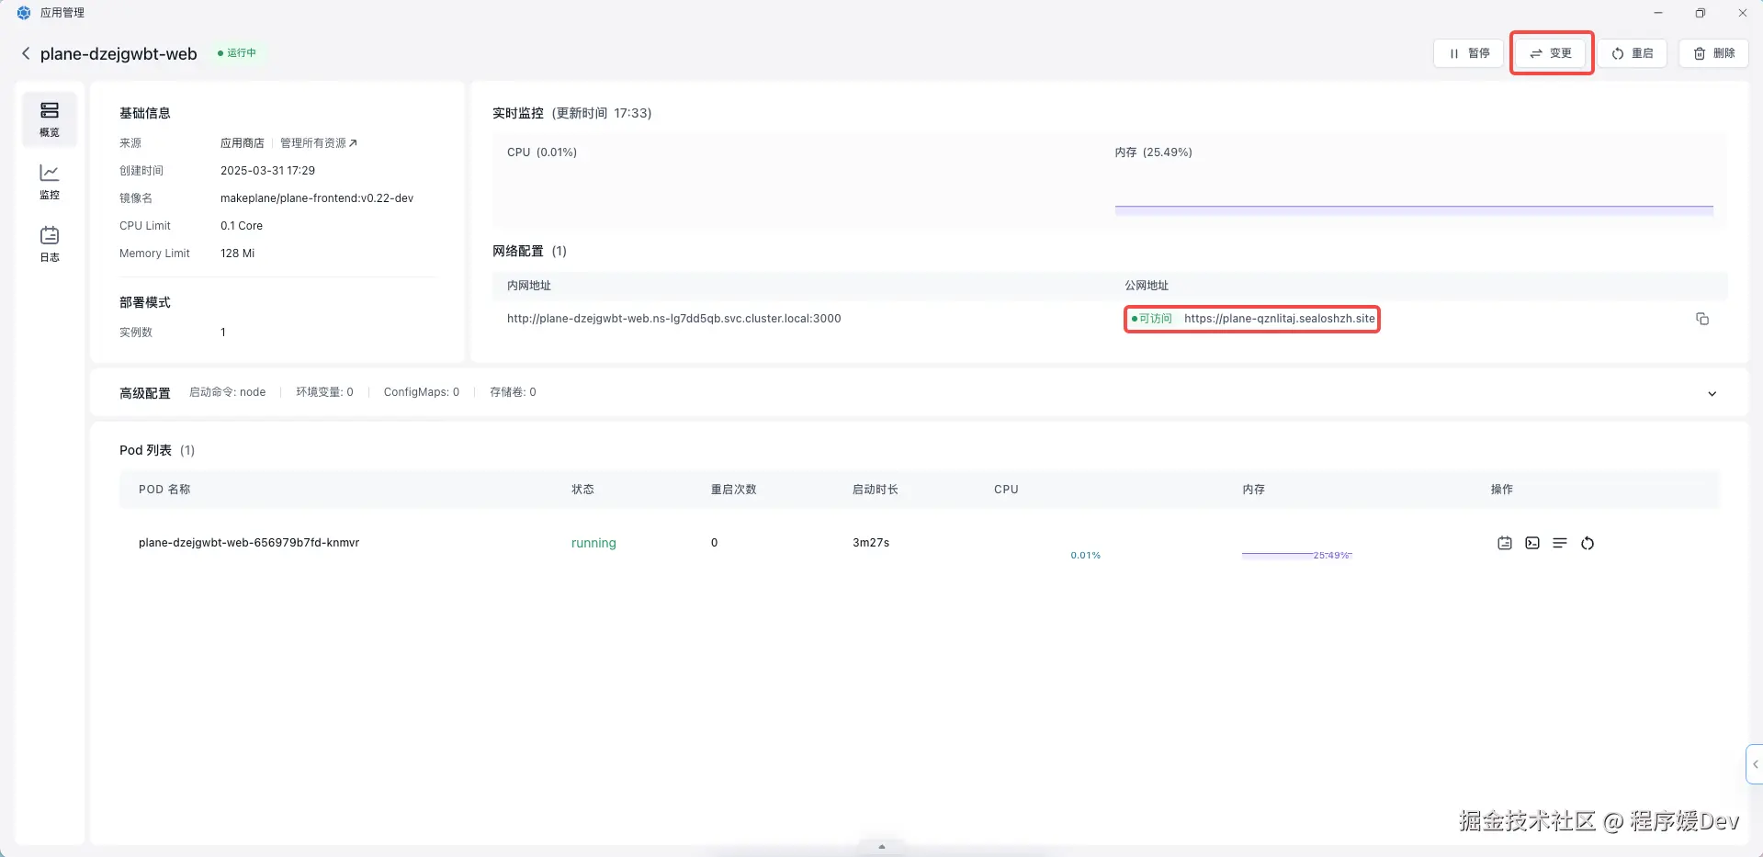This screenshot has width=1763, height=857.
Task: Open the 管理所有资源 link
Action: (319, 143)
